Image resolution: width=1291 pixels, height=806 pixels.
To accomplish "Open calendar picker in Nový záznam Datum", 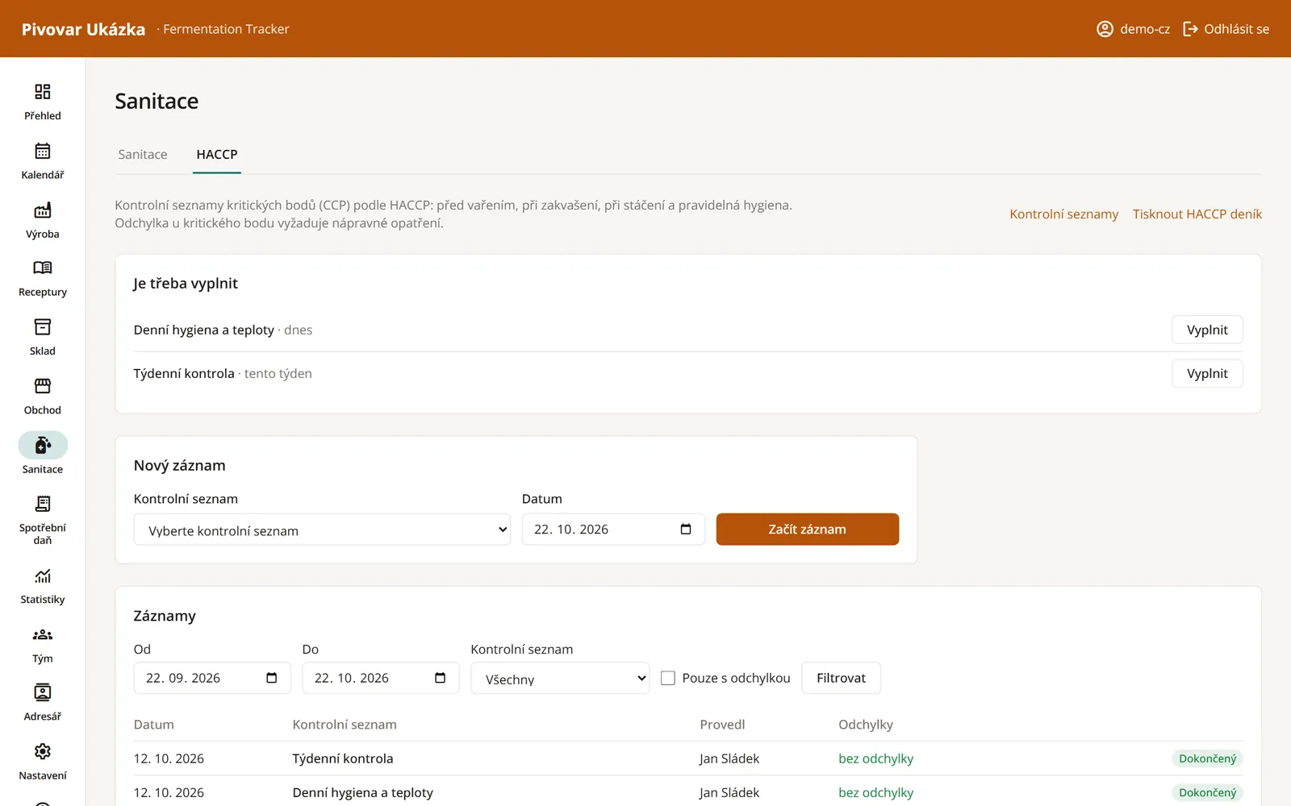I will point(686,530).
